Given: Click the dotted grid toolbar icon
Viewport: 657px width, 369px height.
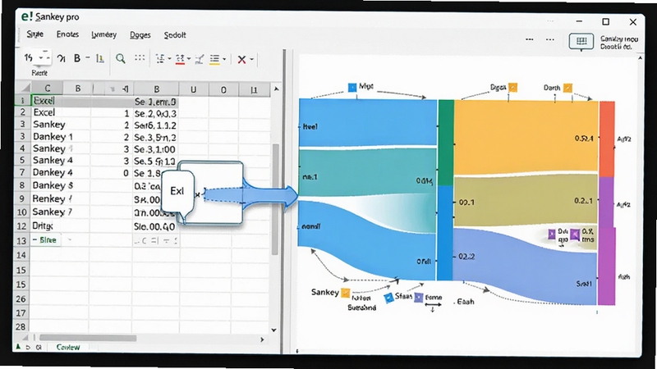Looking at the screenshot, I should pyautogui.click(x=140, y=57).
